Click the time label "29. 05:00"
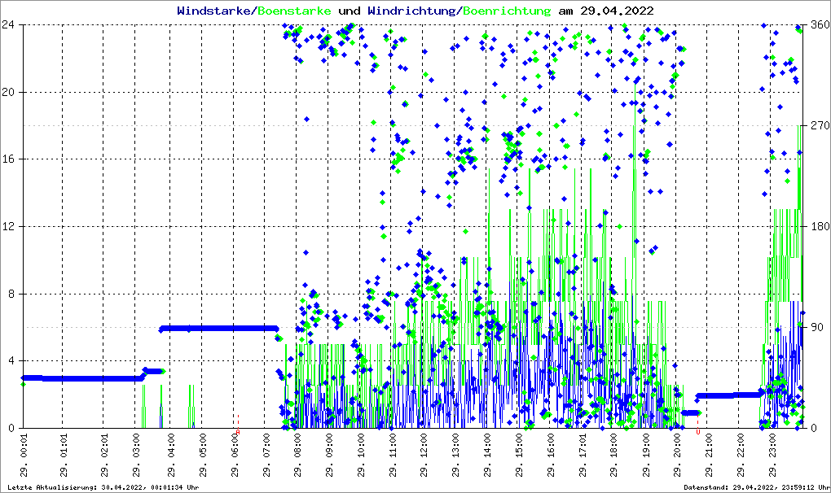Screen dimensions: 831x493 coord(202,456)
